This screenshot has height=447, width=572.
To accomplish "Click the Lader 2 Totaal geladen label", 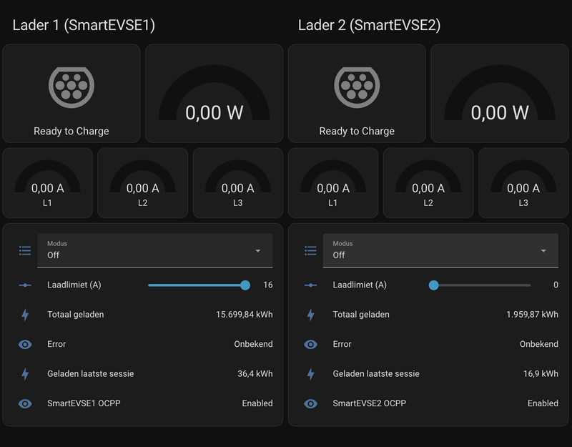I will [361, 315].
